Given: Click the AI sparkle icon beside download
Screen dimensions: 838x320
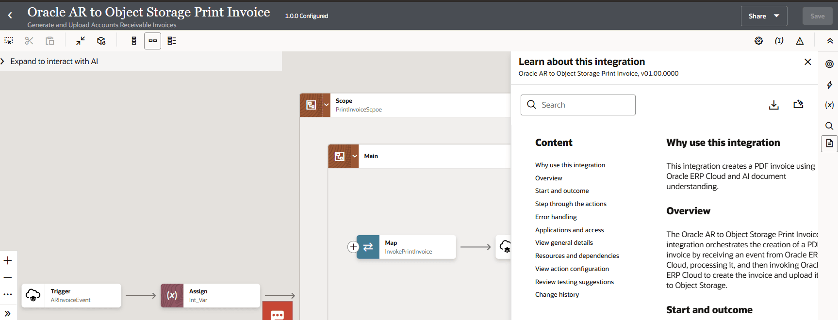Looking at the screenshot, I should click(x=798, y=105).
